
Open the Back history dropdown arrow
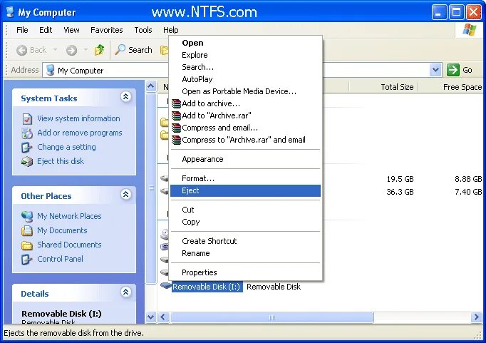click(55, 50)
